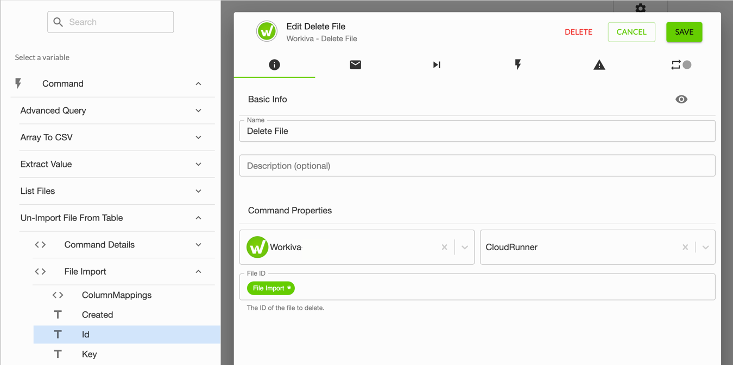Viewport: 733px width, 365px height.
Task: Click 'The ID of the file to delete.' text
Action: [x=286, y=308]
